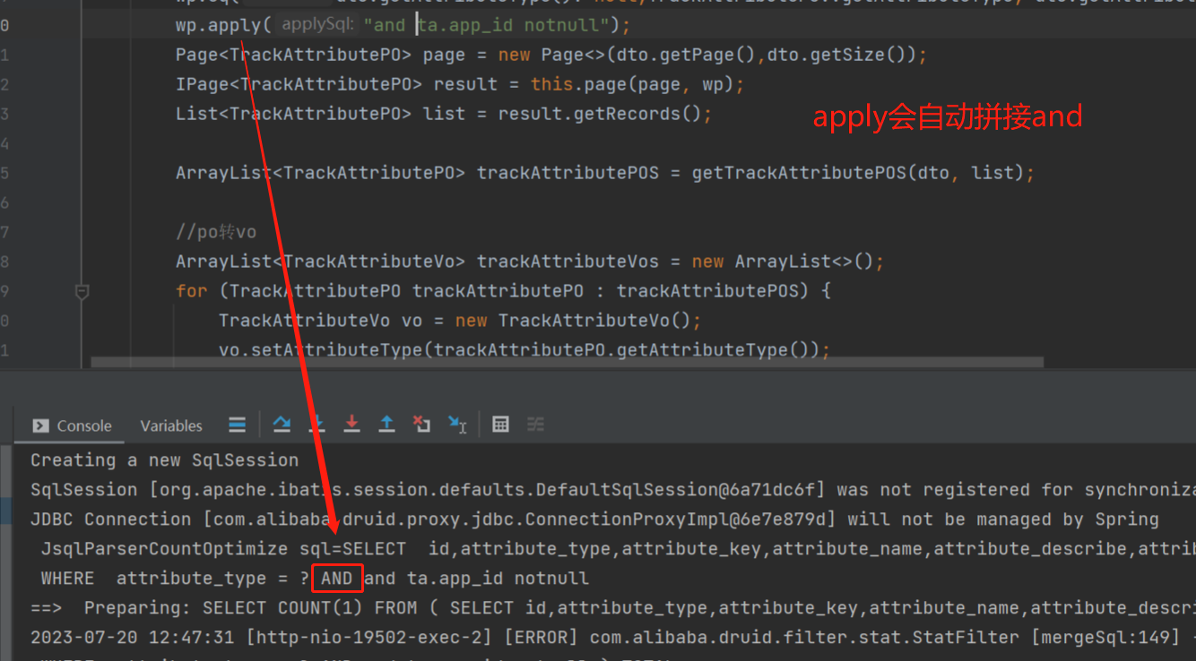
Task: Open the Evaluate Expression calculator icon
Action: pos(500,424)
